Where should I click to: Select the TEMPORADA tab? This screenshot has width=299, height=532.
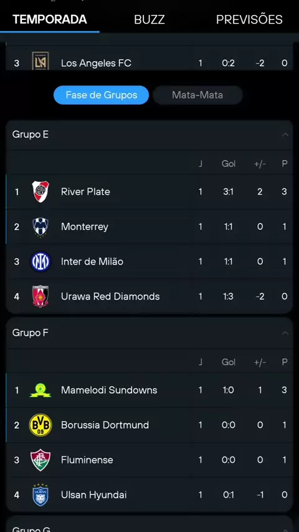(50, 19)
